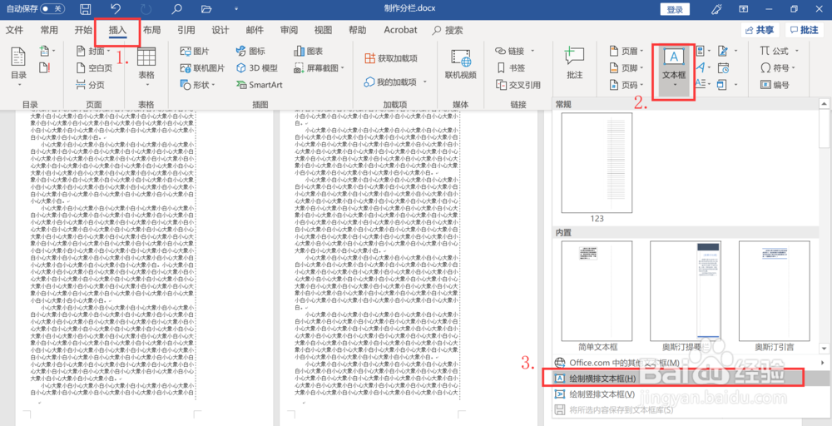Click the Save floppy disk icon
The width and height of the screenshot is (832, 426).
tap(85, 9)
